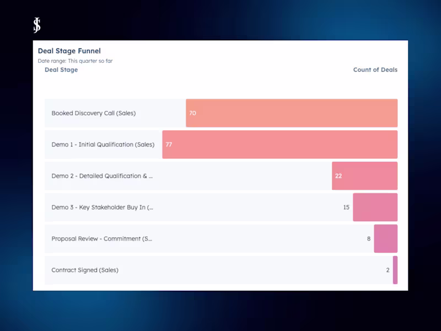This screenshot has width=441, height=331.
Task: Click the Booked Discovery Call bar showing 70
Action: tap(292, 113)
